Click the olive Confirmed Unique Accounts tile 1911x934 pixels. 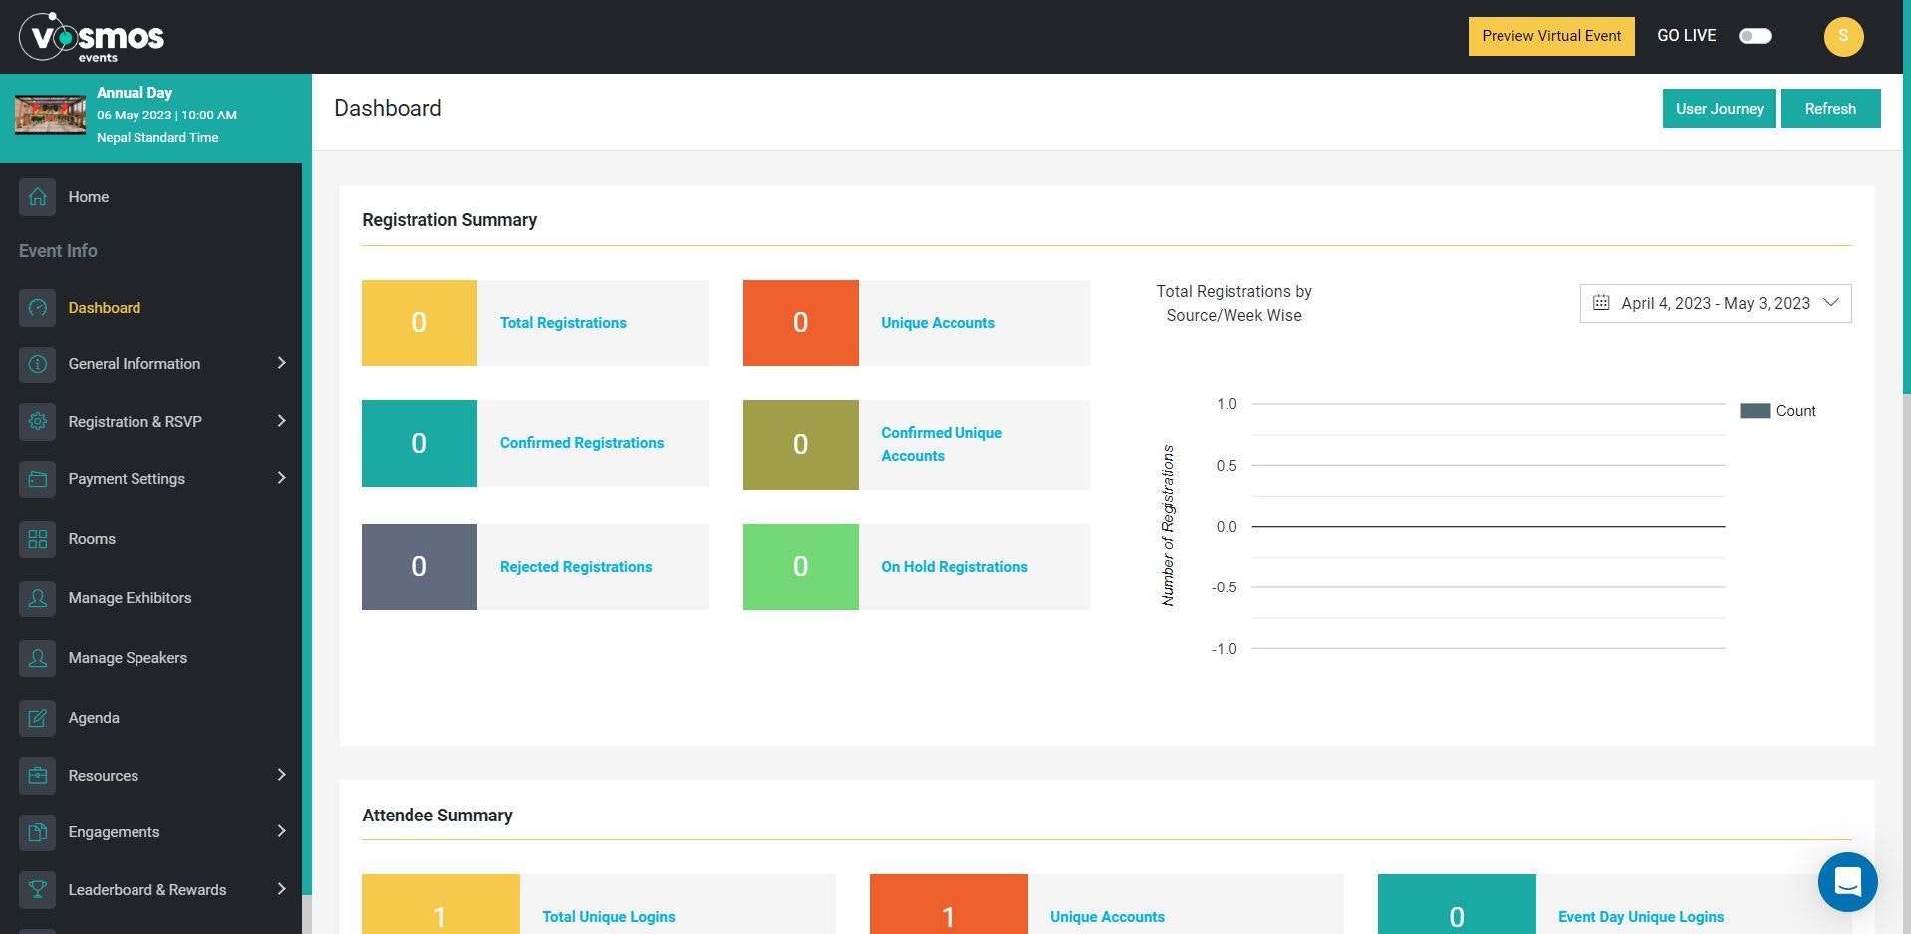coord(801,445)
